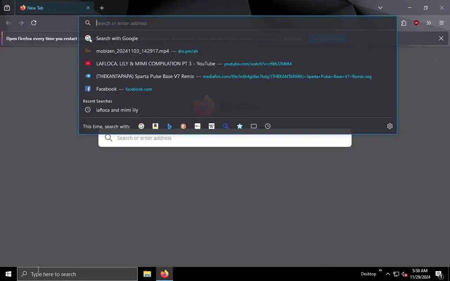This screenshot has height=281, width=450.
Task: Click the Desktop toolbar label
Action: 368,274
